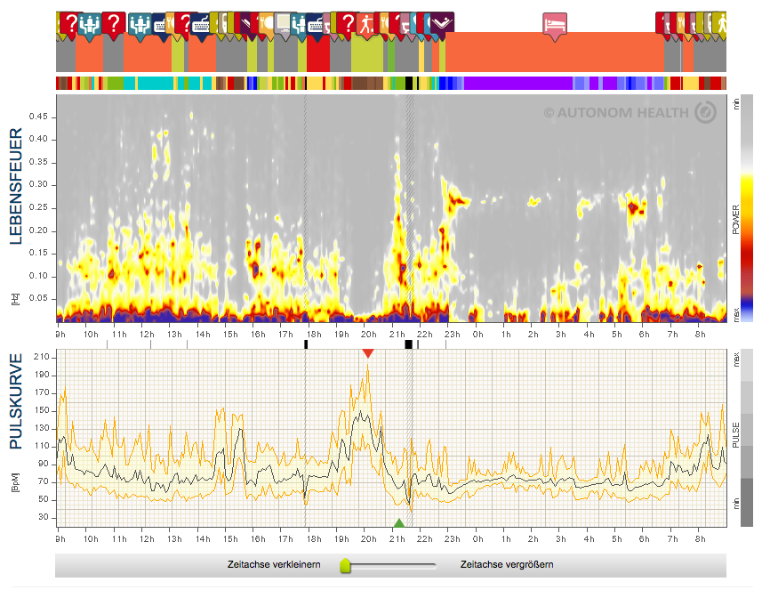Click the solid red activity block above 18h
The height and width of the screenshot is (590, 778).
318,53
